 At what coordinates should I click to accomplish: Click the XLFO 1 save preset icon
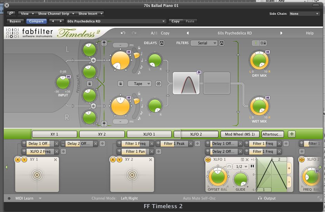[x=242, y=160]
